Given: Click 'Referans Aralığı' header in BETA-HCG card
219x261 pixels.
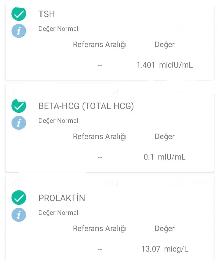Looking at the screenshot, I should (x=100, y=137).
